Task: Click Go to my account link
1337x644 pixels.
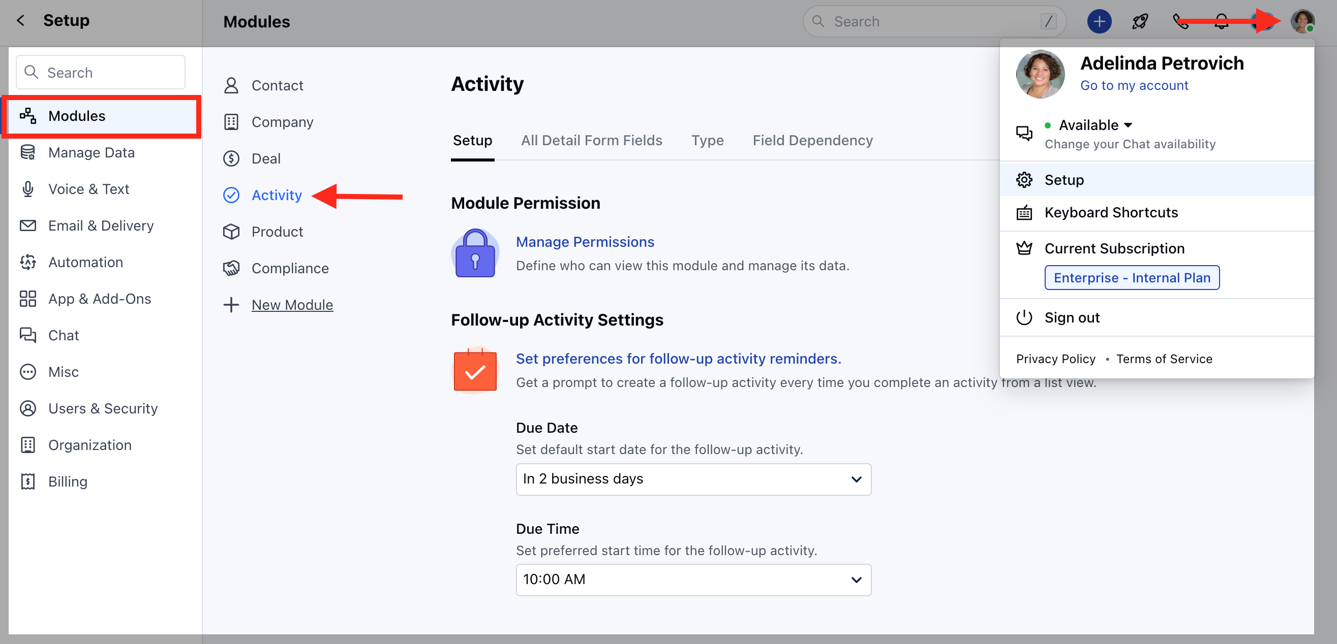Action: (1134, 85)
